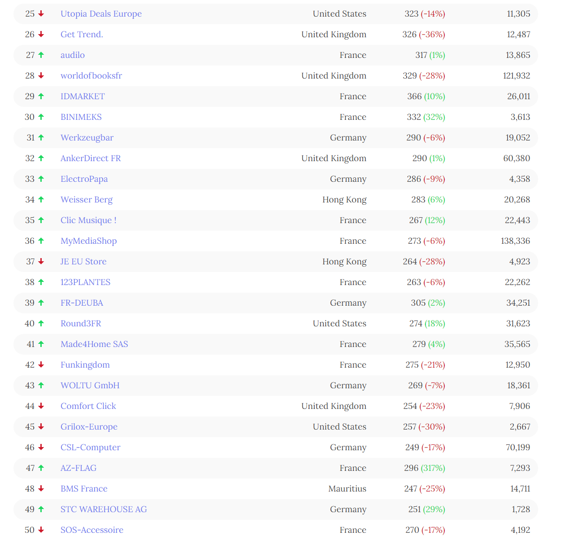Click the 121,932 value for worldofbooksfr
This screenshot has height=540, width=578.
click(517, 76)
